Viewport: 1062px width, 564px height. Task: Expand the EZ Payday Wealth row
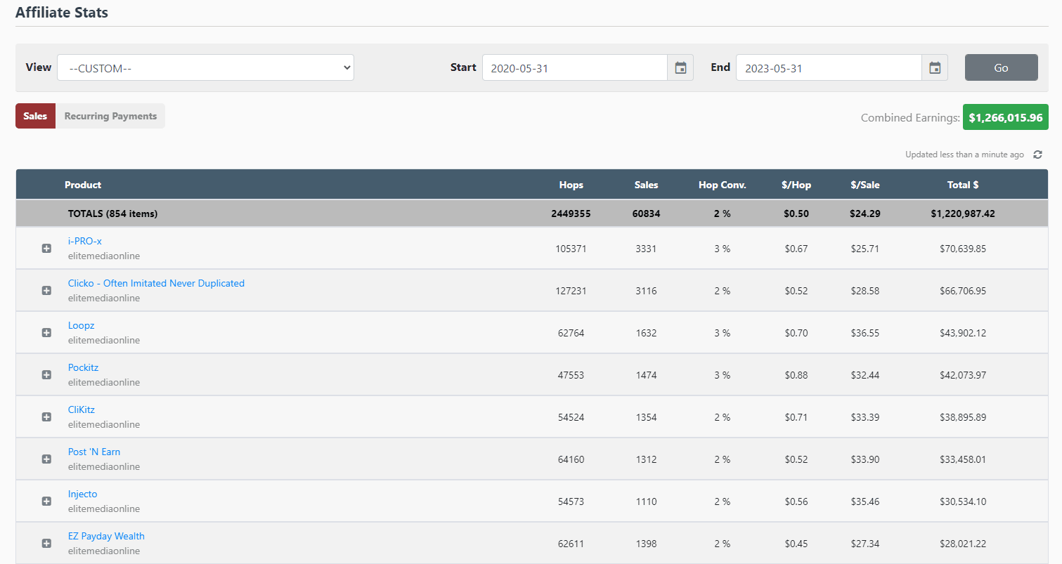pyautogui.click(x=46, y=544)
